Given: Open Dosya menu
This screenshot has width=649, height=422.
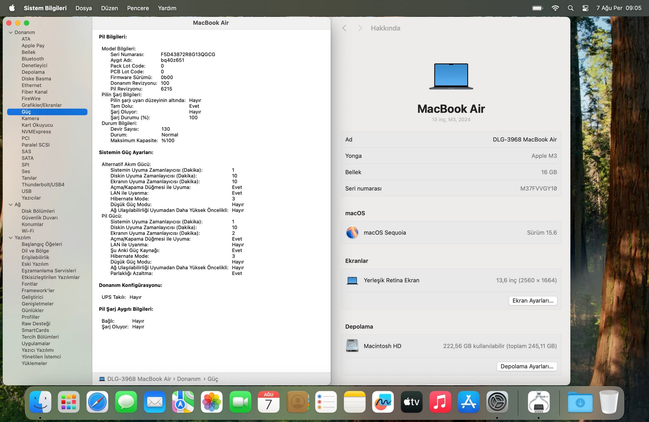Looking at the screenshot, I should [x=84, y=8].
